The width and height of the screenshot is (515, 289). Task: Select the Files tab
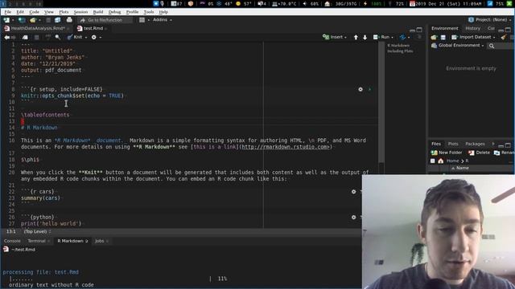pos(436,144)
